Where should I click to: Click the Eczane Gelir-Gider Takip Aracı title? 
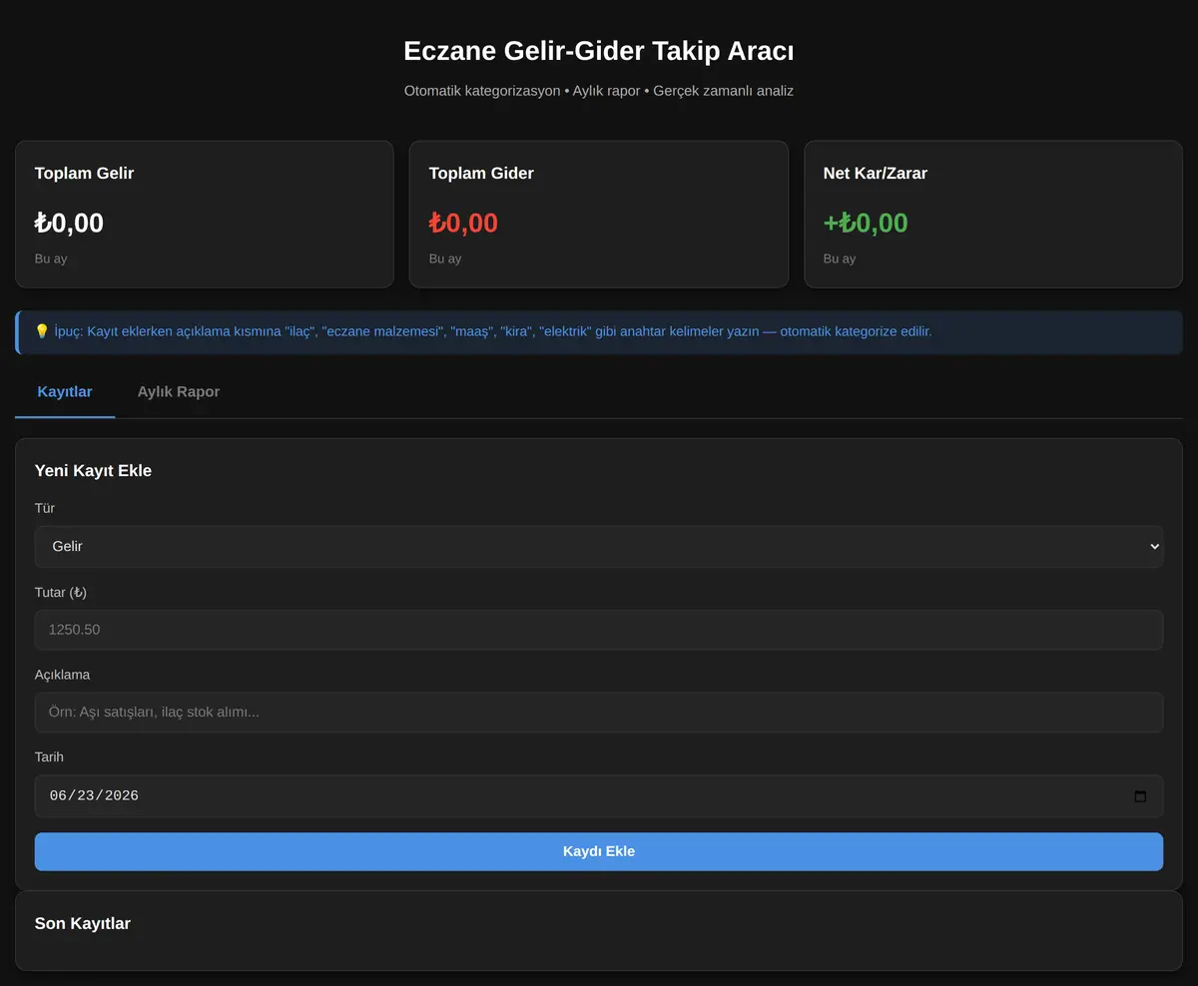tap(599, 51)
